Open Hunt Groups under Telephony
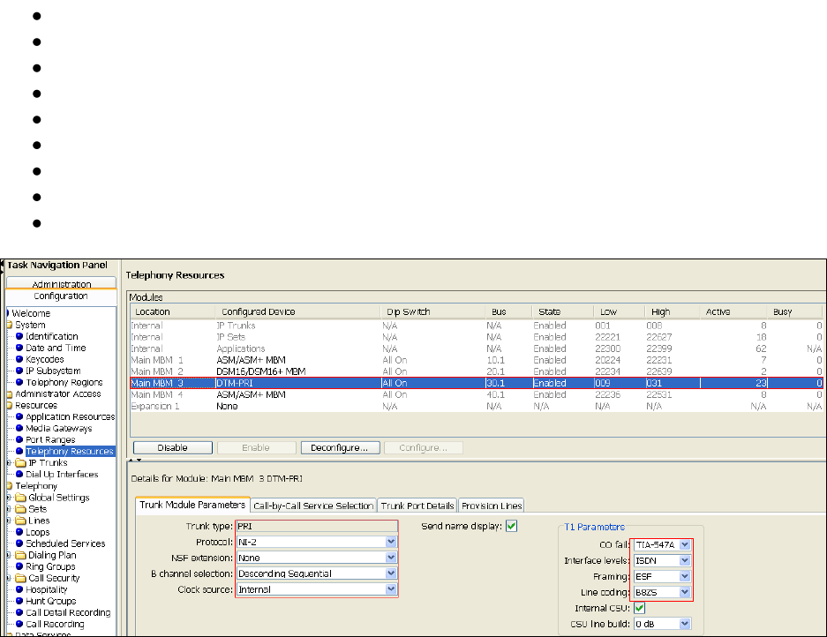827x637 pixels. tap(53, 601)
